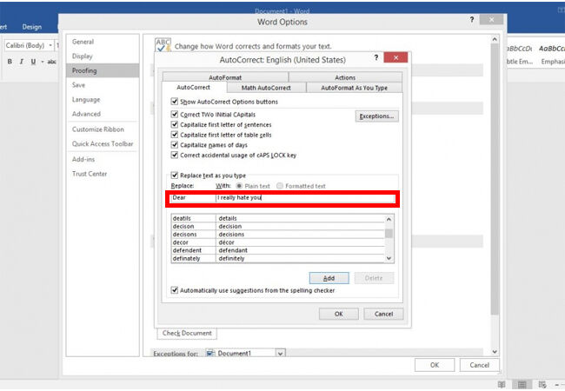Viewport: 565px width, 391px height.
Task: Open the Calibri (Body) font dropdown
Action: point(50,45)
